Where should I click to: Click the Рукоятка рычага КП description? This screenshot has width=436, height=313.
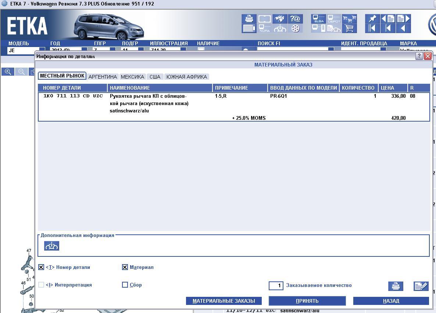(x=149, y=100)
